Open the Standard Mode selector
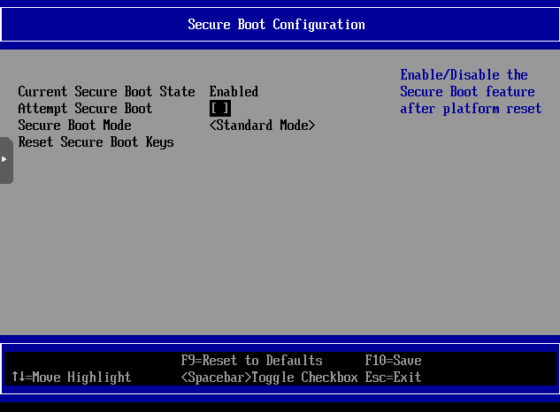 click(262, 126)
